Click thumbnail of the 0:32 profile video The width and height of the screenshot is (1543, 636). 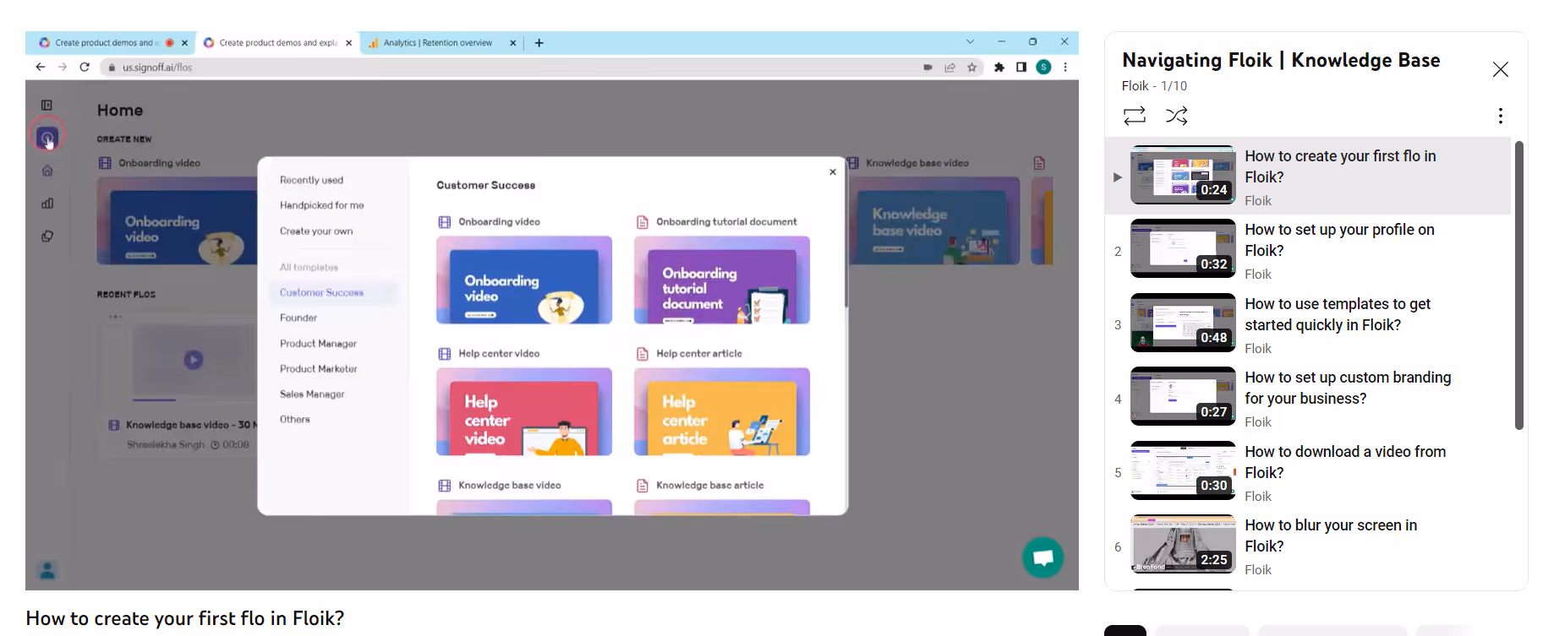point(1182,248)
